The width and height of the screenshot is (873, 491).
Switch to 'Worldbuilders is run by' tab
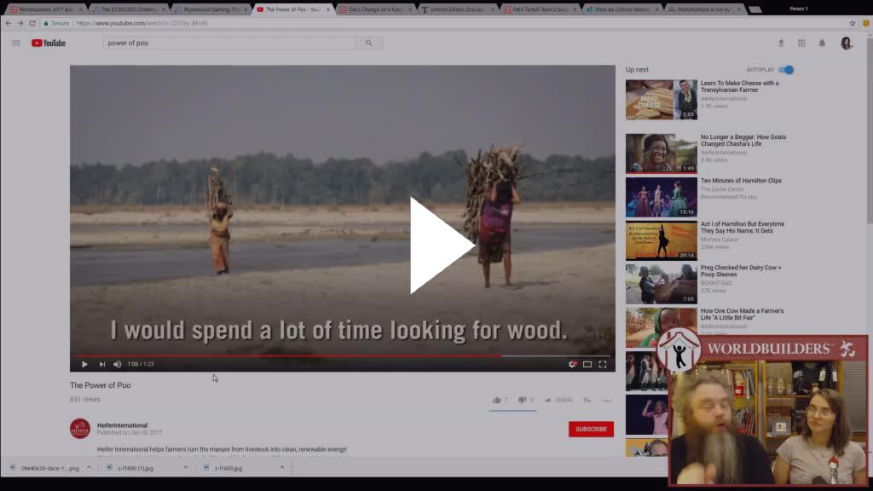tap(703, 9)
